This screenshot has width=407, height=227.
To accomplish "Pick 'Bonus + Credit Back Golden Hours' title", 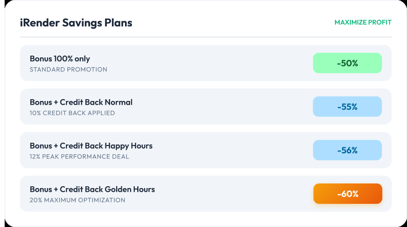I will click(92, 189).
